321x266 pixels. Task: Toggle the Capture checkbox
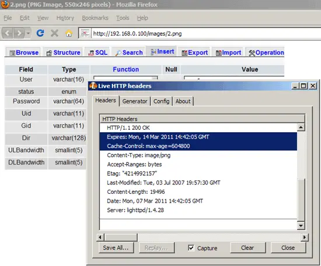pyautogui.click(x=191, y=248)
